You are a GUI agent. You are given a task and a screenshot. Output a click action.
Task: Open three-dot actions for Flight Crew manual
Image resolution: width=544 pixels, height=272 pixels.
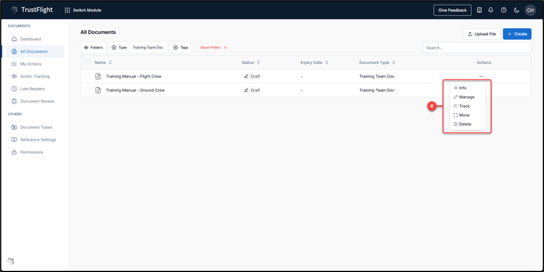481,76
